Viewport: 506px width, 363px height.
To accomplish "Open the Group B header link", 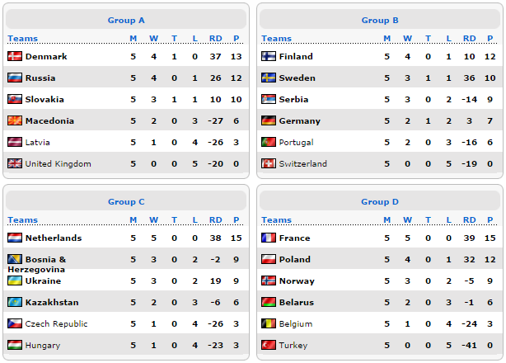I will point(380,20).
